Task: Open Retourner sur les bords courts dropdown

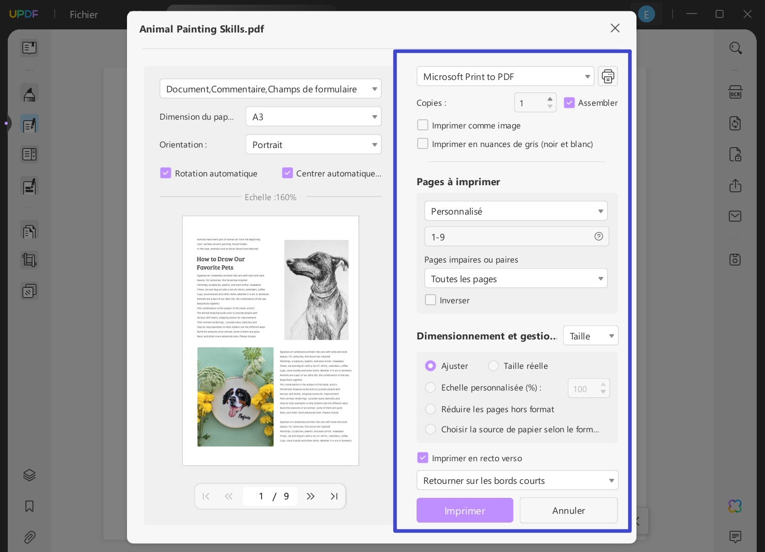Action: (517, 480)
